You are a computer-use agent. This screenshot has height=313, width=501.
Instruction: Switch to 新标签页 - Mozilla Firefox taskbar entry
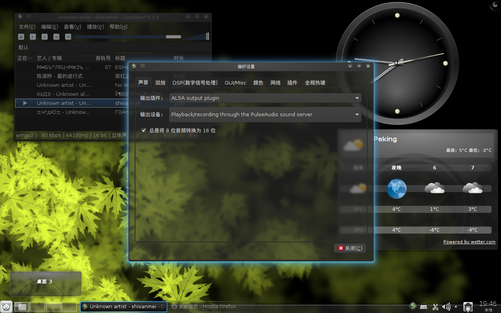(x=213, y=307)
